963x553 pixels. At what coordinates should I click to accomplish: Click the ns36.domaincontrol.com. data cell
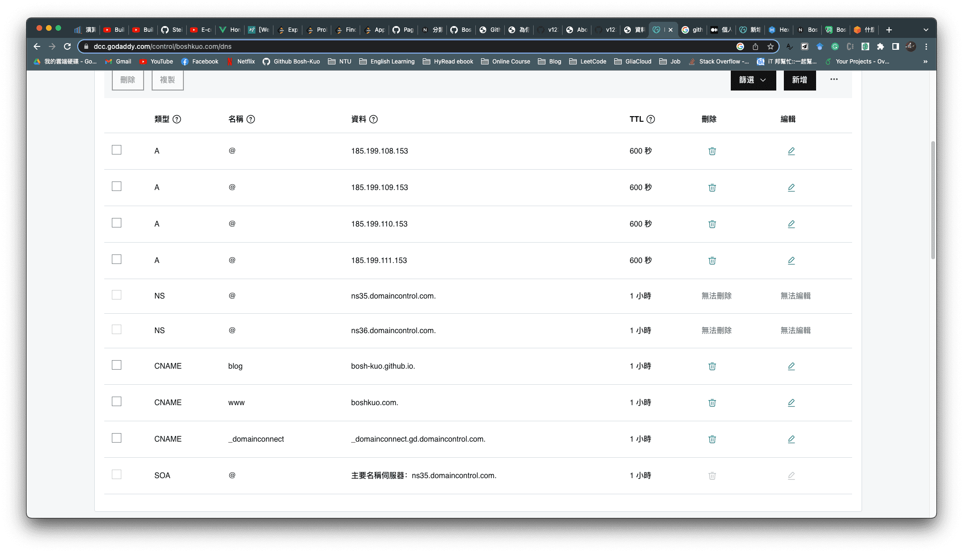(x=393, y=331)
